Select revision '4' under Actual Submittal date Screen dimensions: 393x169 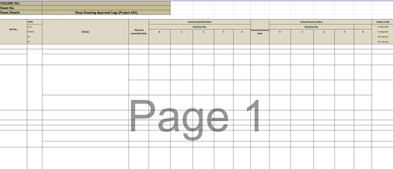tap(242, 37)
